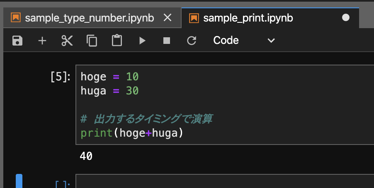Switch to sample_type_number.ipynb tab
Viewport: 374px width, 188px height.
pyautogui.click(x=89, y=18)
